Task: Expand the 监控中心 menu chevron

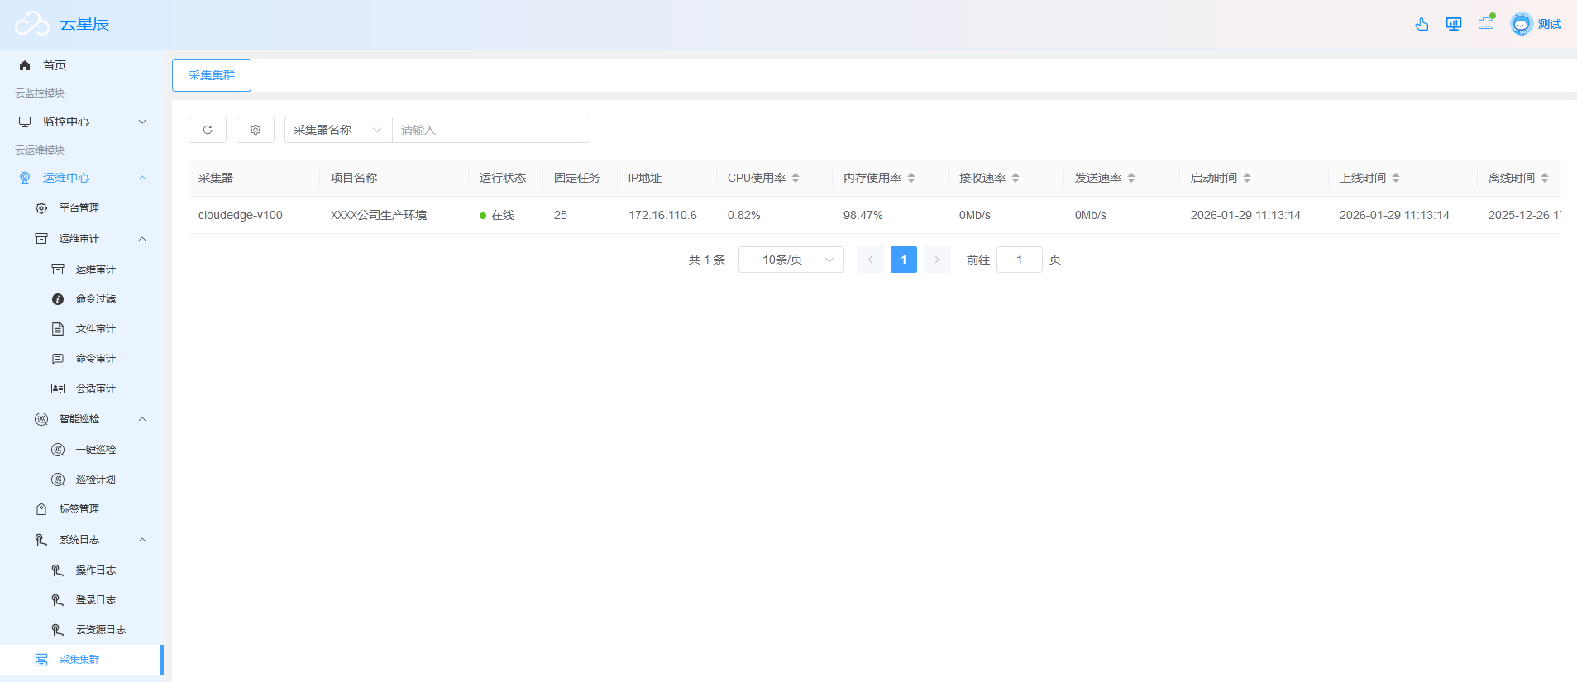Action: click(x=142, y=122)
